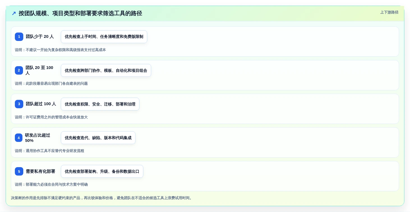The height and width of the screenshot is (212, 410).
Task: Click the arrow icon beside the panel title
Action: click(14, 13)
